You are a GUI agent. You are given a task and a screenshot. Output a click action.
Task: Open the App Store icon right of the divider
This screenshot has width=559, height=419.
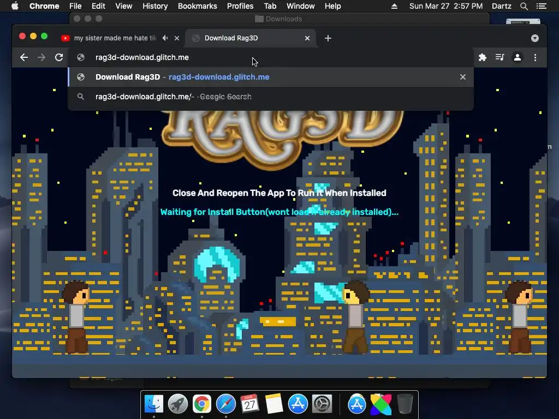[357, 404]
